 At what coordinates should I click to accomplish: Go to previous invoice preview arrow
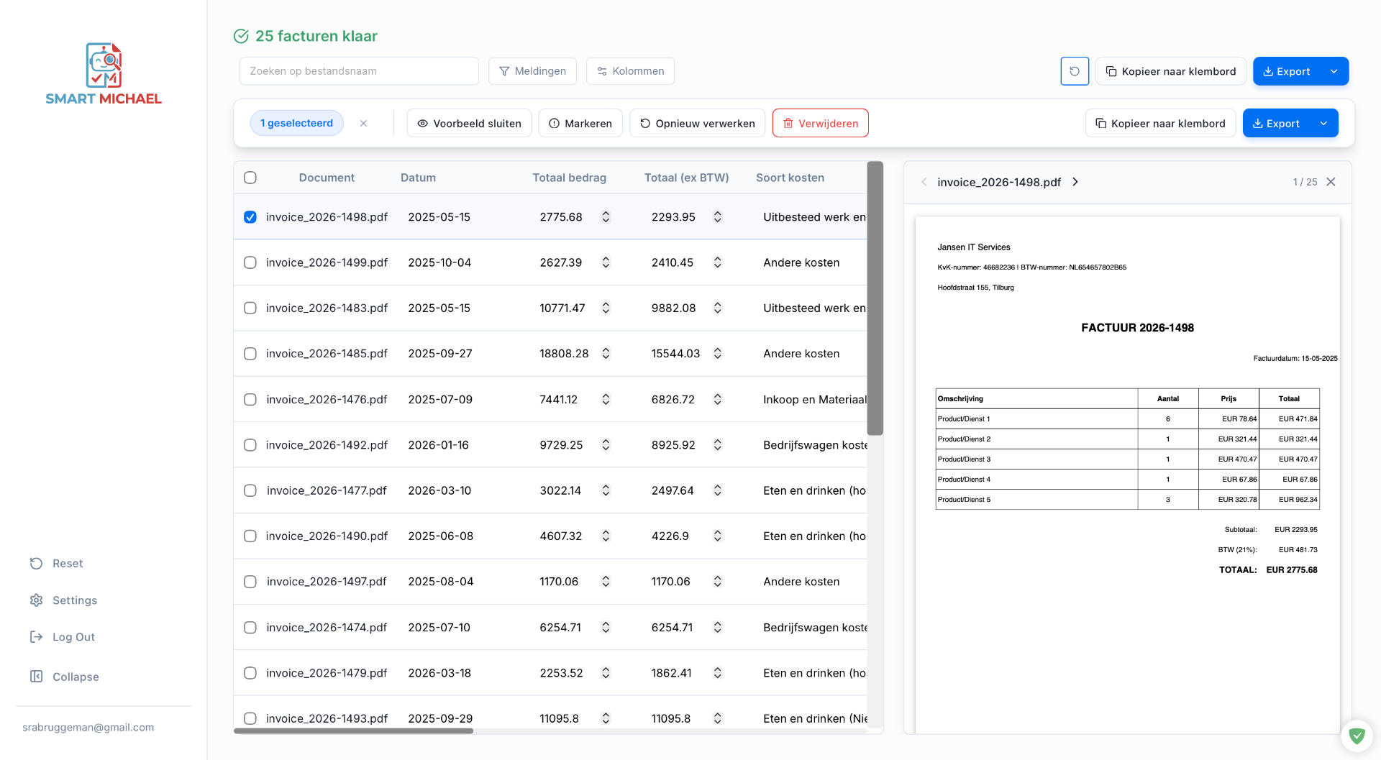(924, 182)
